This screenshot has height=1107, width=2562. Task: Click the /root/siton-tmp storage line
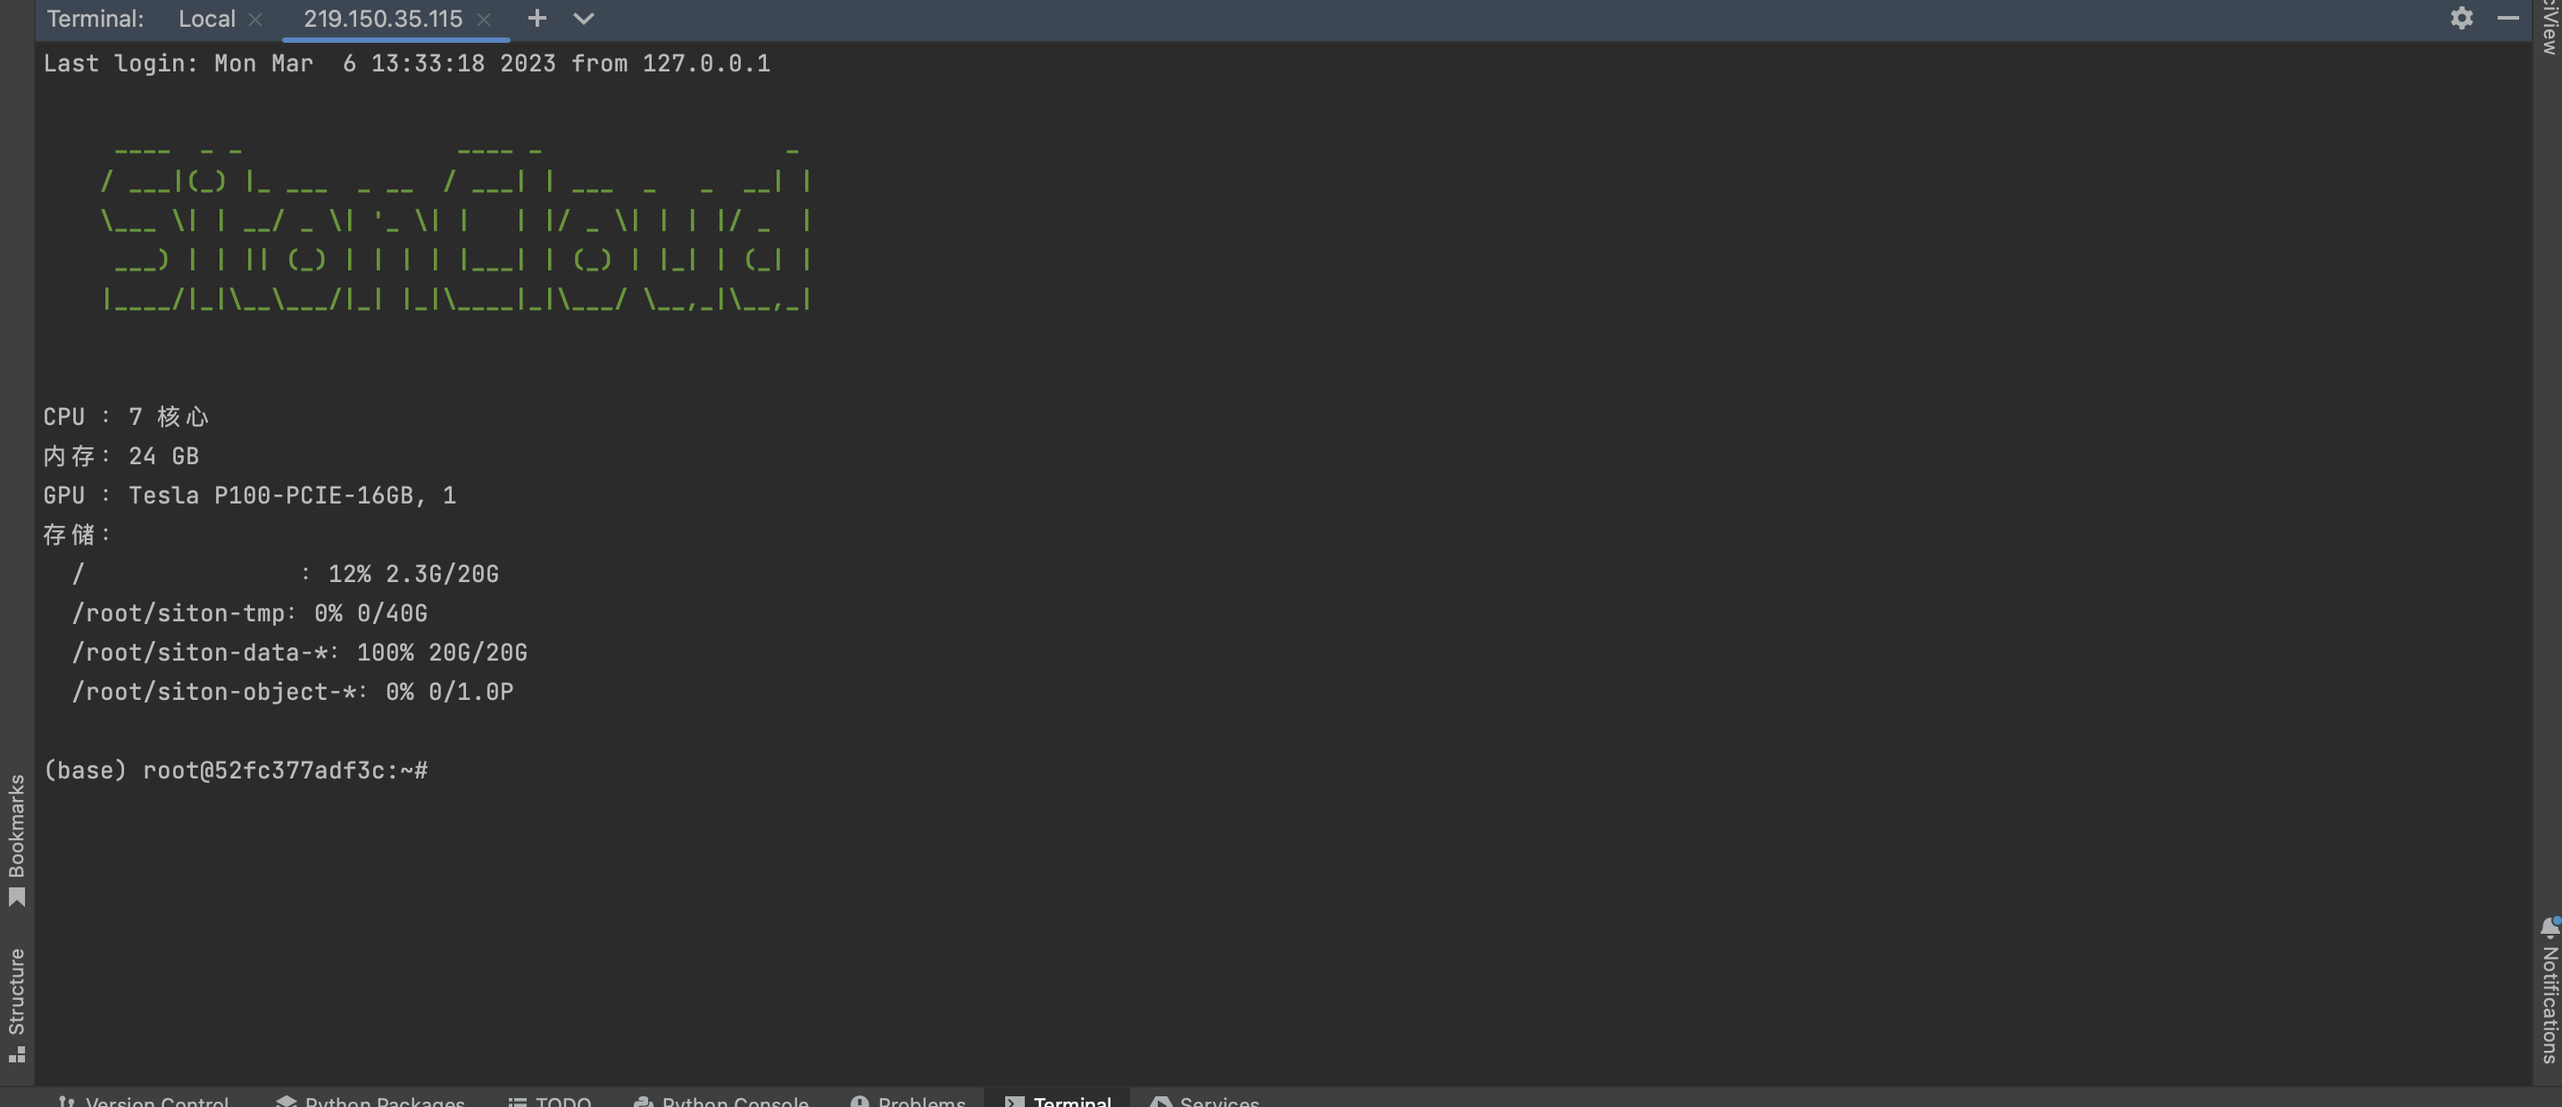pyautogui.click(x=250, y=612)
